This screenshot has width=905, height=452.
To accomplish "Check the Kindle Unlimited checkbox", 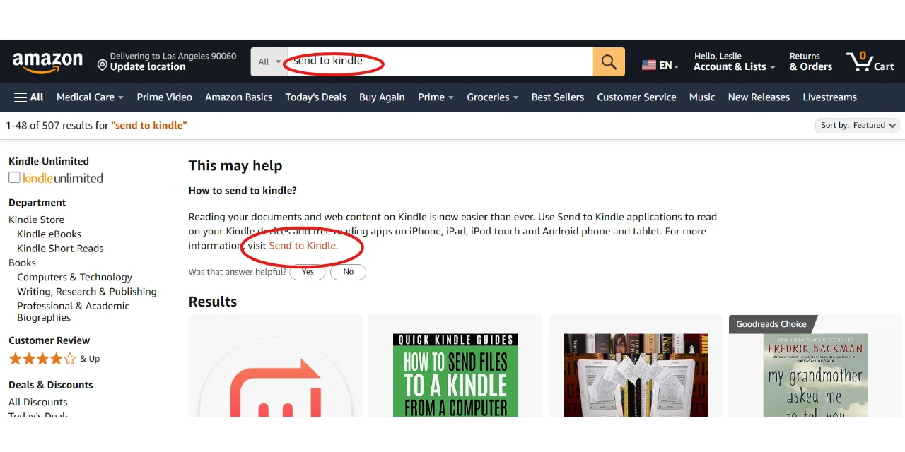I will (x=14, y=177).
